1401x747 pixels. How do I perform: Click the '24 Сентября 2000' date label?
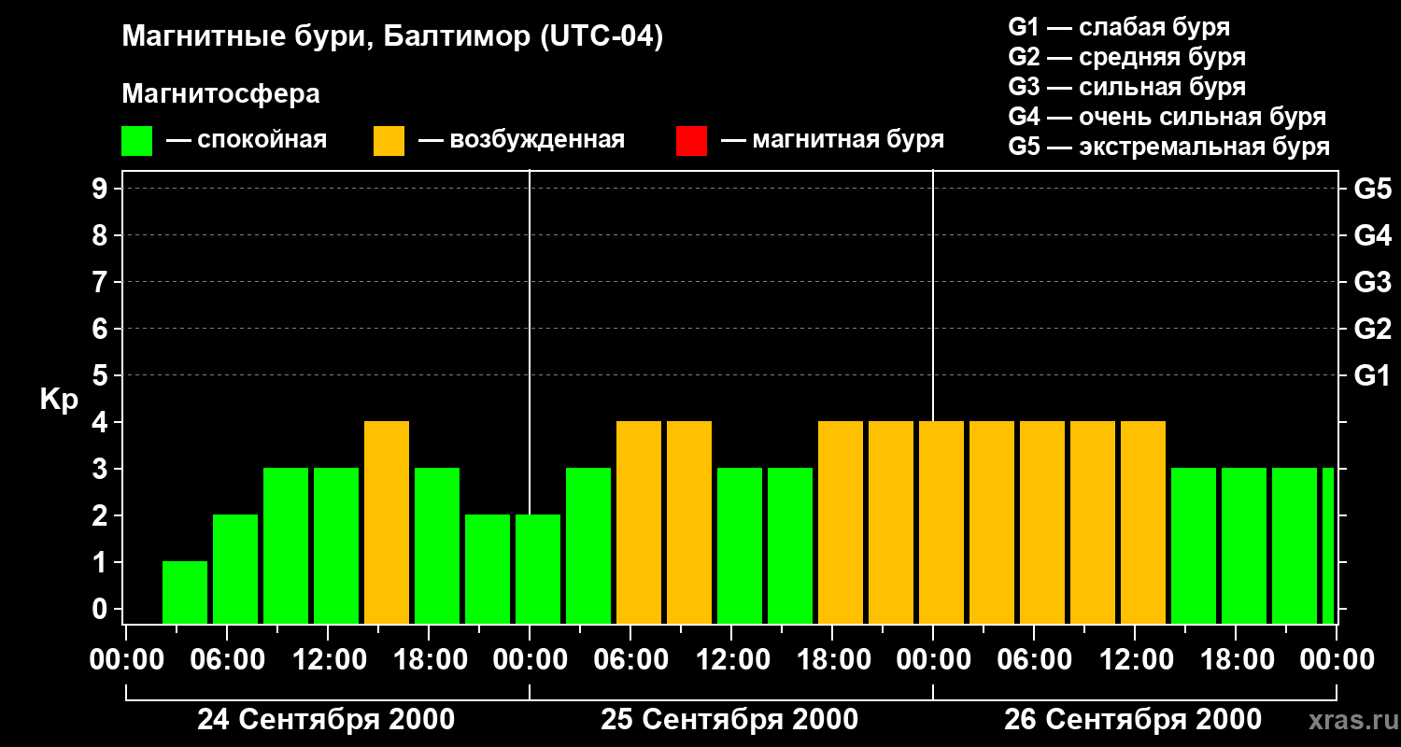[x=326, y=720]
